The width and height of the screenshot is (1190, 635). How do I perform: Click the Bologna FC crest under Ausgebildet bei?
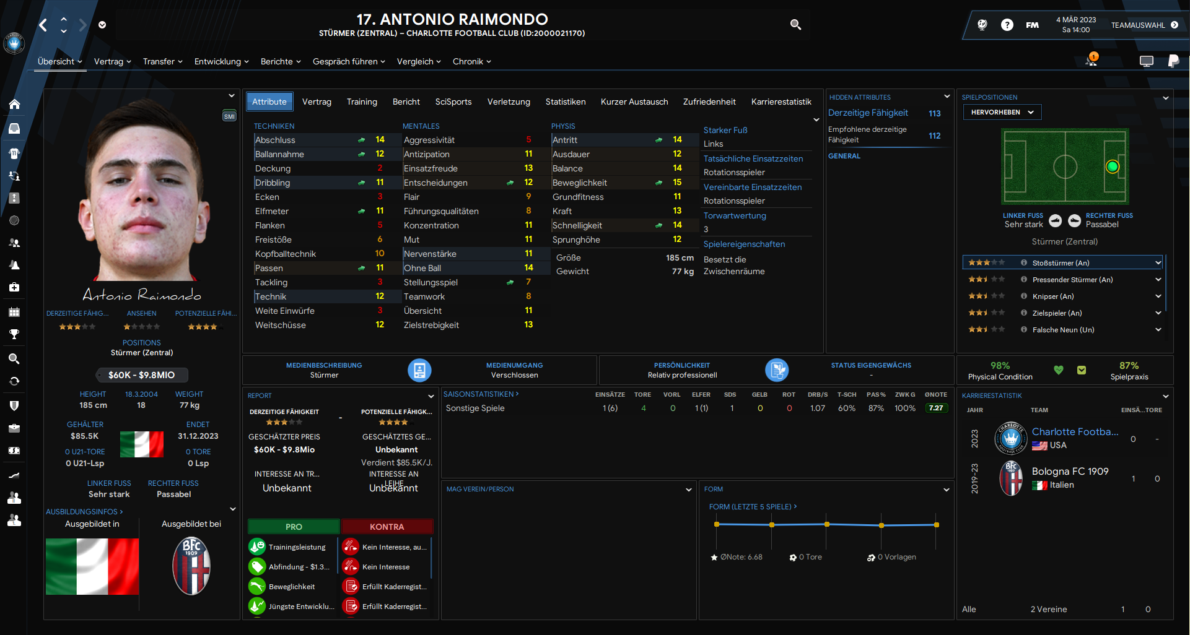191,566
